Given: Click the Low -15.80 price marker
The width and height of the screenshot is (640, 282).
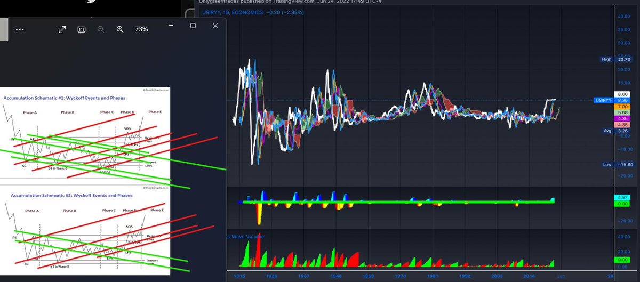Looking at the screenshot, I should 617,165.
